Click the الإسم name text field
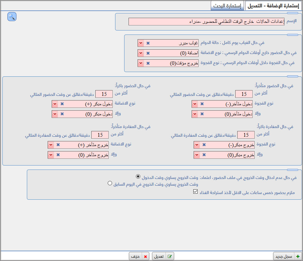The width and height of the screenshot is (303, 261). pos(206,22)
